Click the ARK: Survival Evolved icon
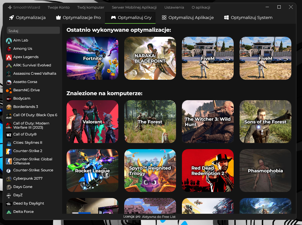 click(x=9, y=66)
